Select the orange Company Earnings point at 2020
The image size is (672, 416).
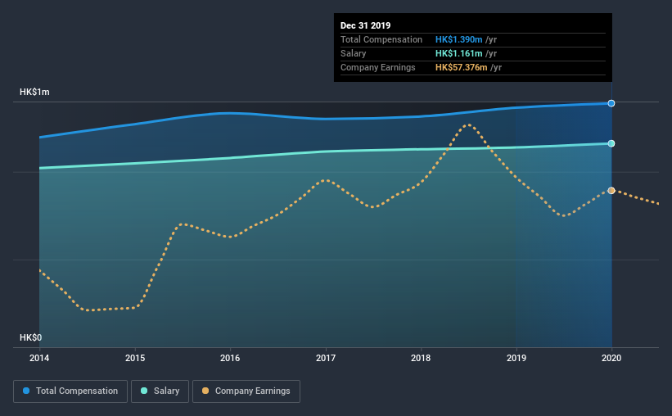pyautogui.click(x=611, y=191)
